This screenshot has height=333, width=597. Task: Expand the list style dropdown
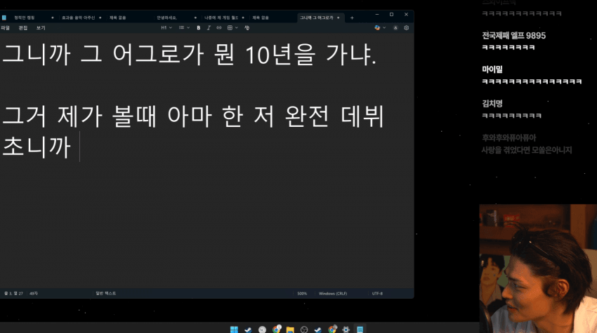point(184,27)
